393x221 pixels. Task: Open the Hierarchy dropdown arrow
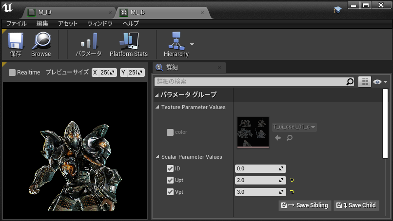[x=192, y=44]
